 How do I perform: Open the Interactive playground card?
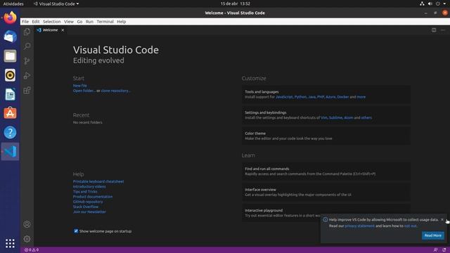[x=326, y=213]
